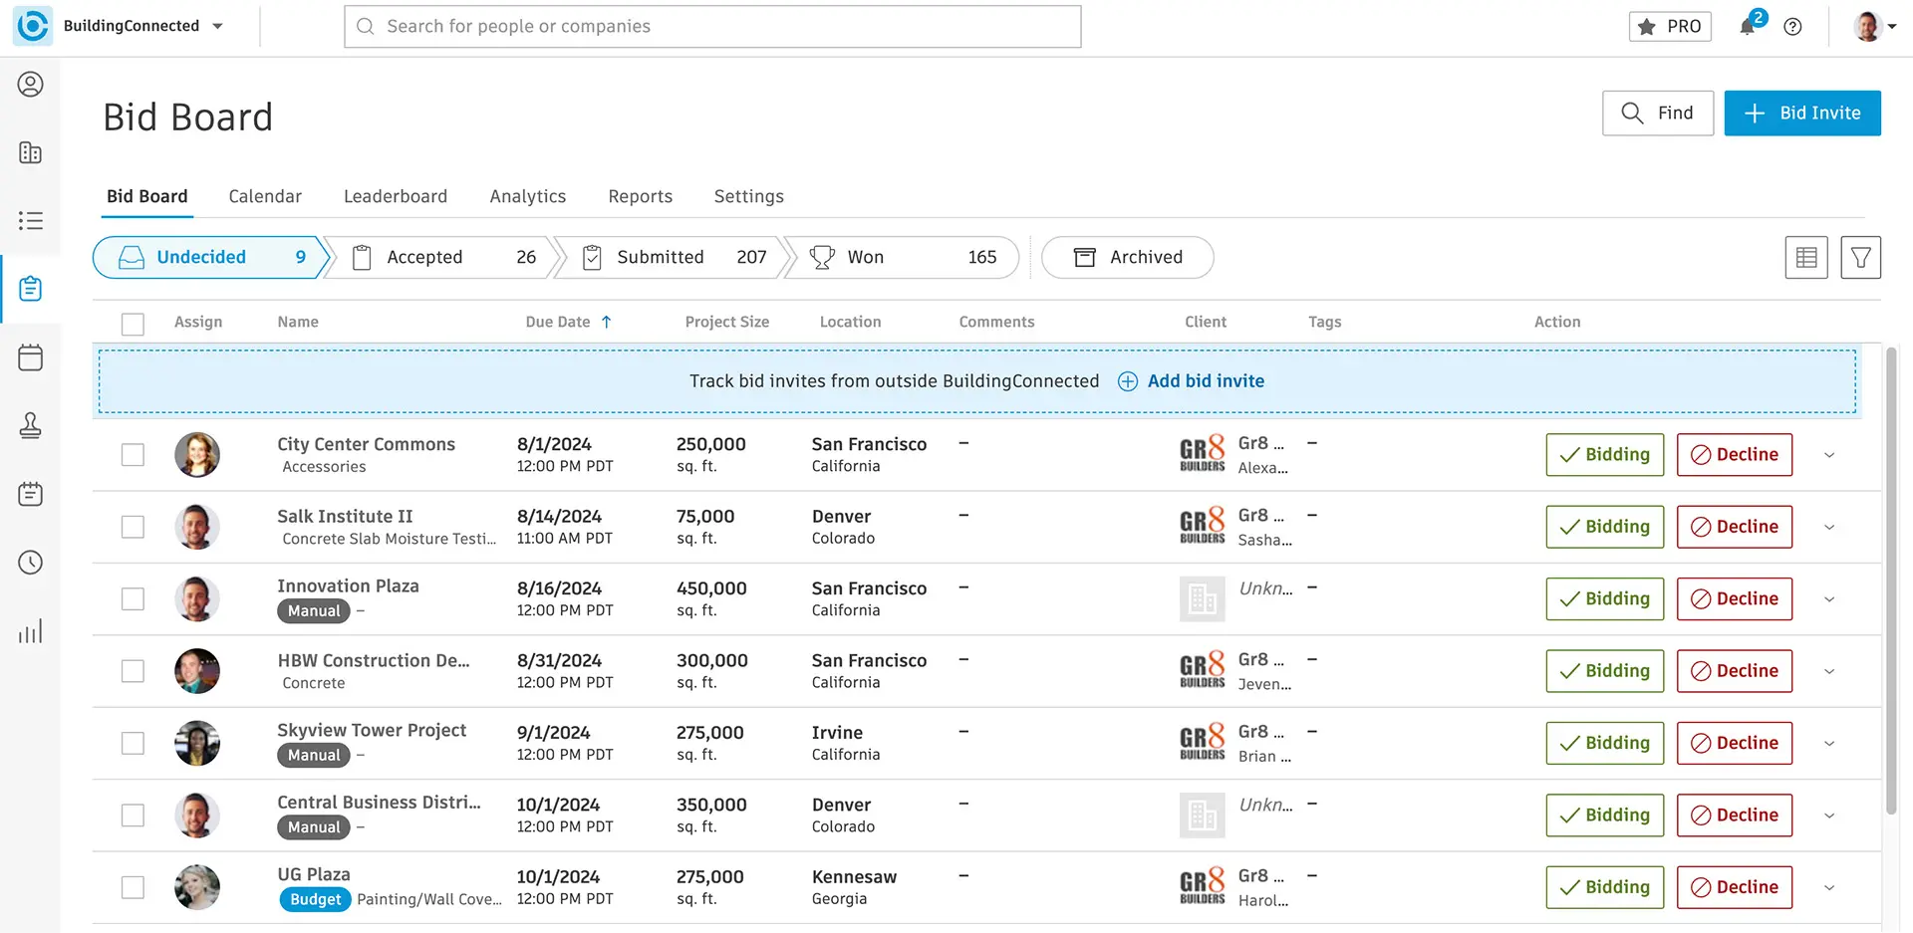Switch to the Analytics tab
Image resolution: width=1913 pixels, height=933 pixels.
pyautogui.click(x=528, y=196)
